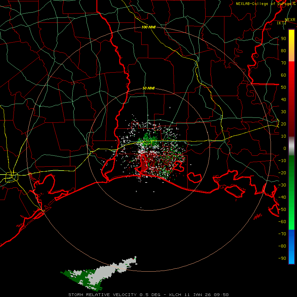Pick the blue segment of the color bar

coord(291,247)
